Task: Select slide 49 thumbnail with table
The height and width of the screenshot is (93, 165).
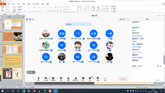Action: click(x=12, y=49)
